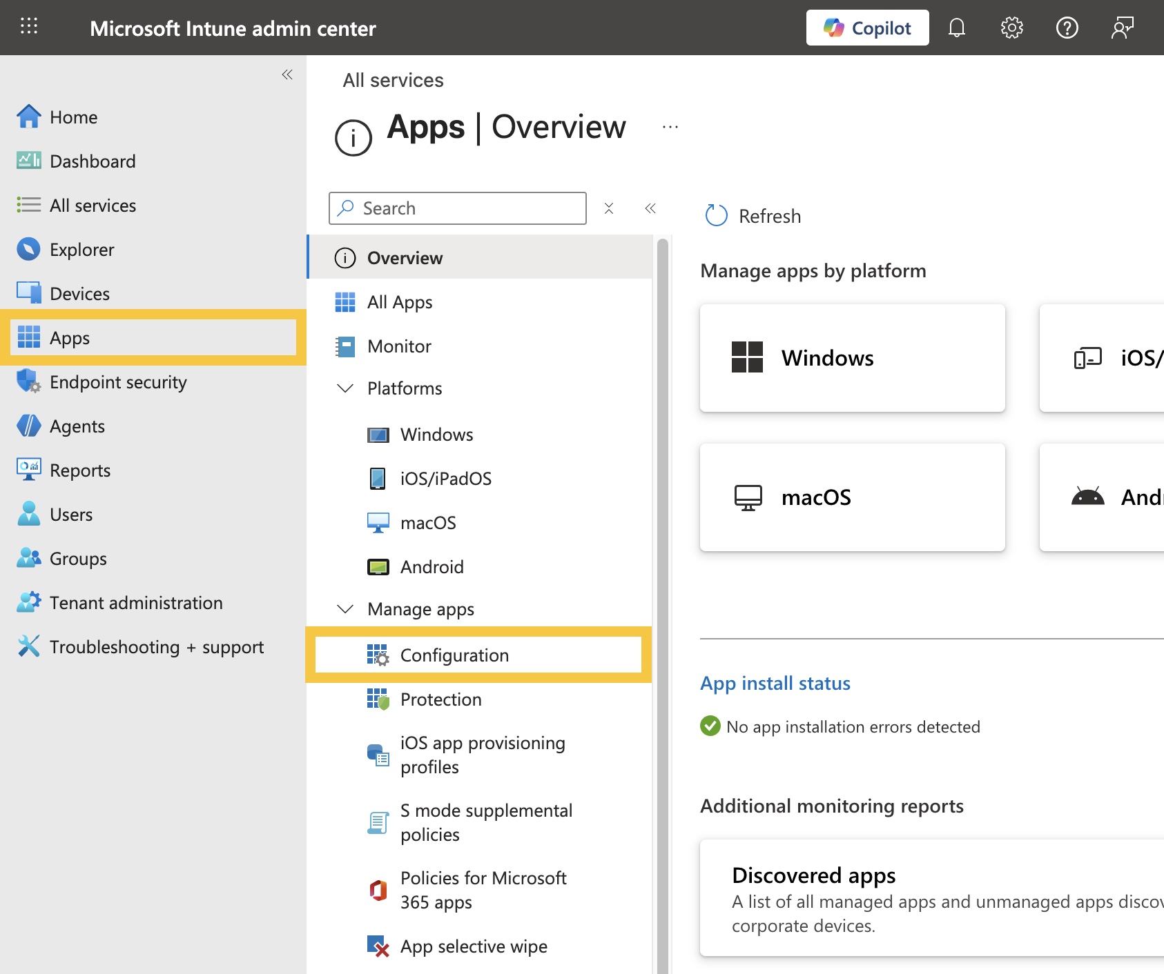Collapse the Platforms section
Viewport: 1164px width, 974px height.
coord(345,388)
